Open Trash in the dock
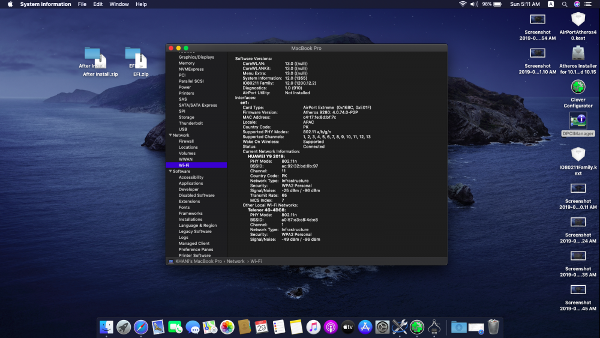The height and width of the screenshot is (338, 600). click(x=493, y=327)
